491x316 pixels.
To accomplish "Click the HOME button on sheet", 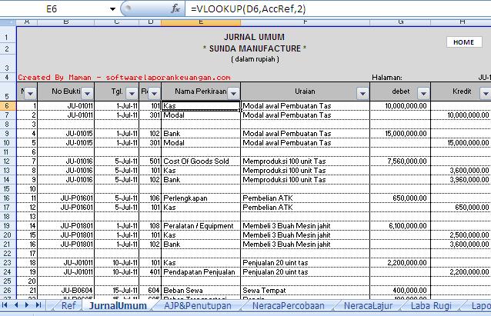I will [x=463, y=42].
